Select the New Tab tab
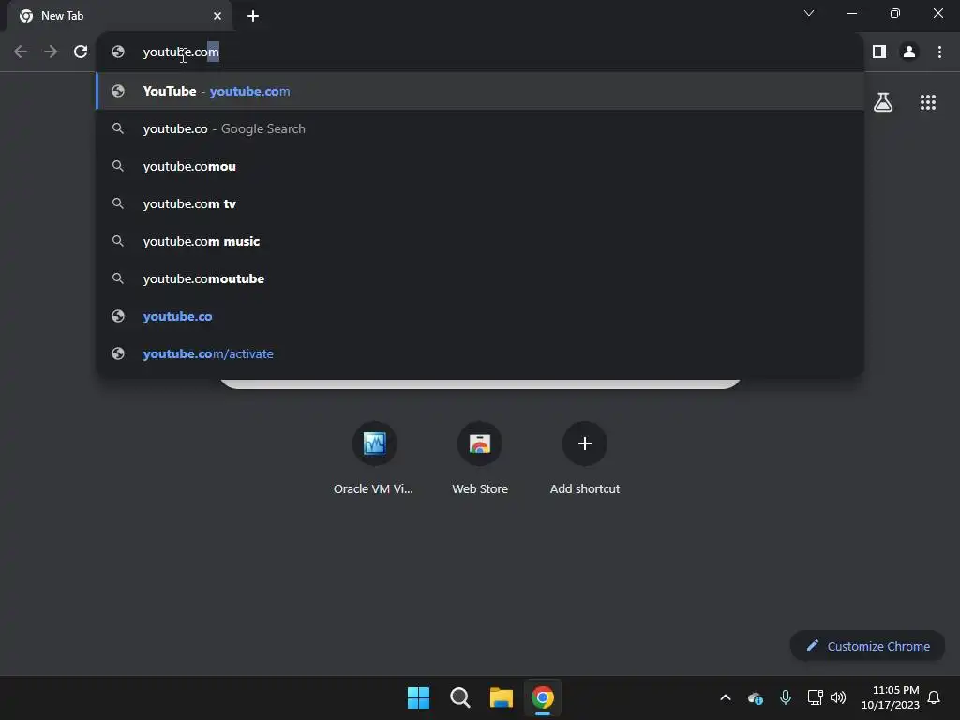This screenshot has height=720, width=960. 119,16
